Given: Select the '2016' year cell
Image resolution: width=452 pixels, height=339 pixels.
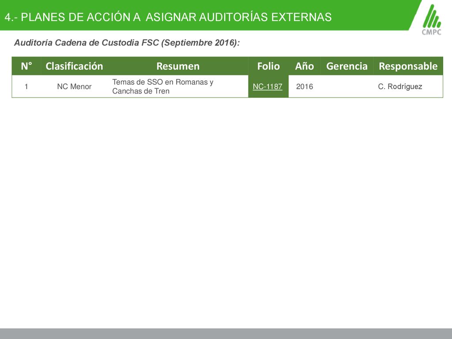Looking at the screenshot, I should point(305,87).
